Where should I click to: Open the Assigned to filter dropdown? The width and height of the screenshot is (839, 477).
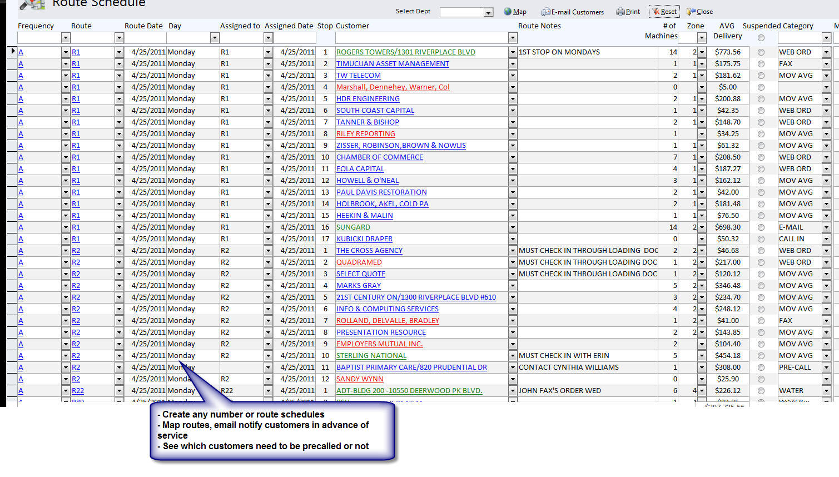[268, 38]
